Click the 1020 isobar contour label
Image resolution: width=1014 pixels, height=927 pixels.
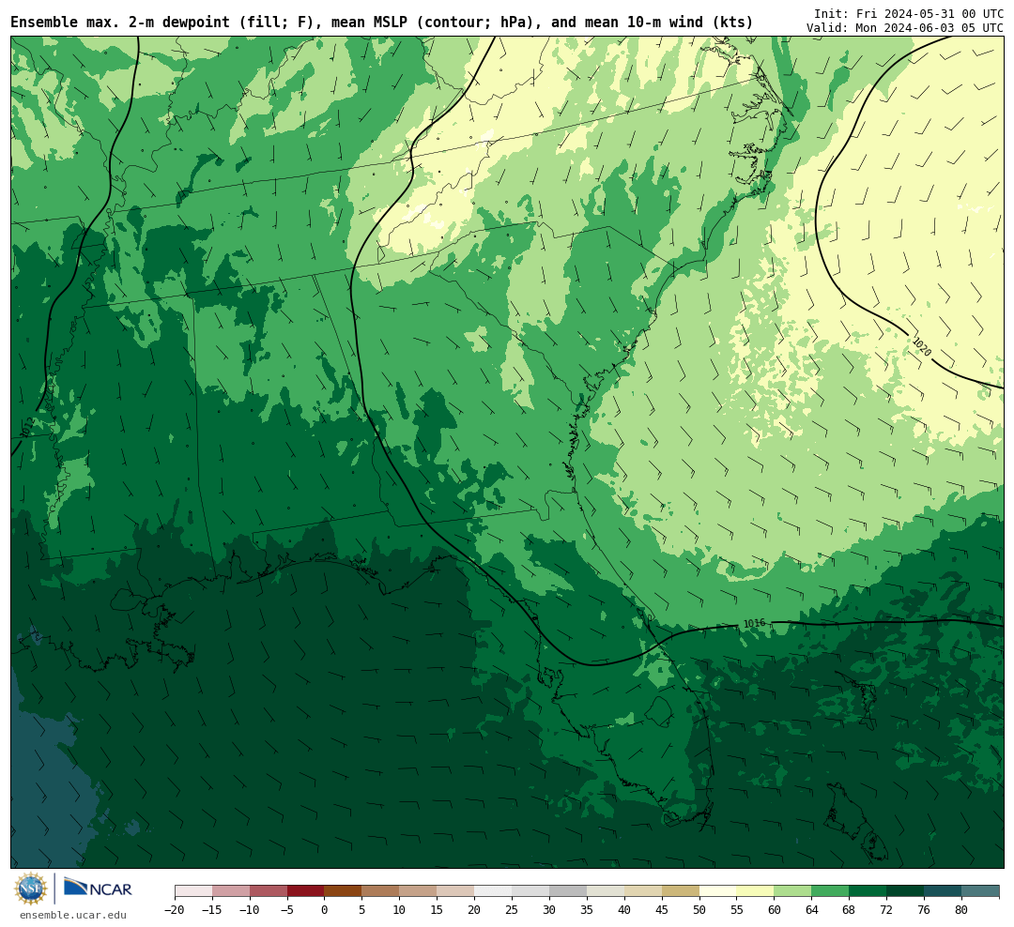coord(922,346)
